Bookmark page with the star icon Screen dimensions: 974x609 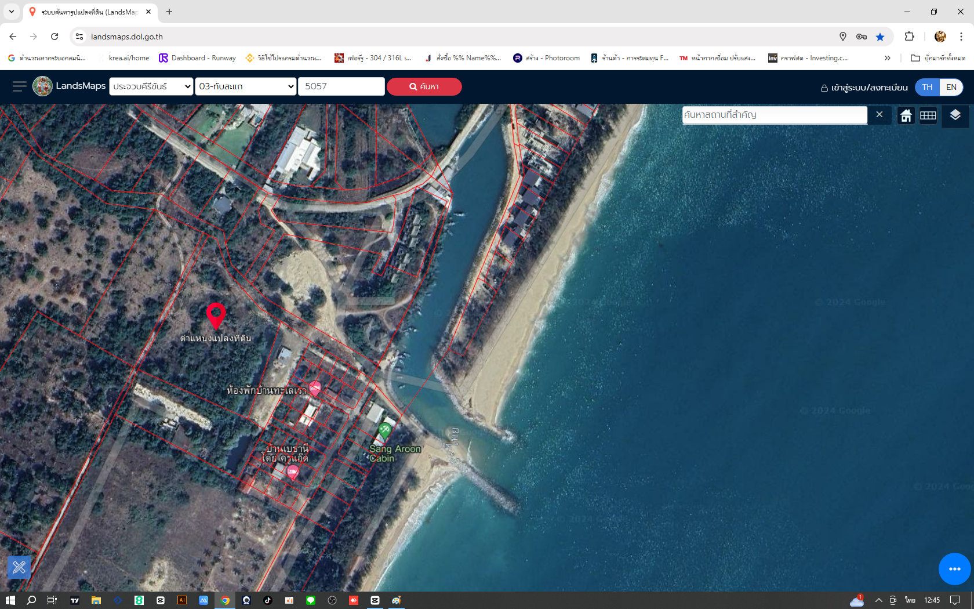click(x=879, y=37)
